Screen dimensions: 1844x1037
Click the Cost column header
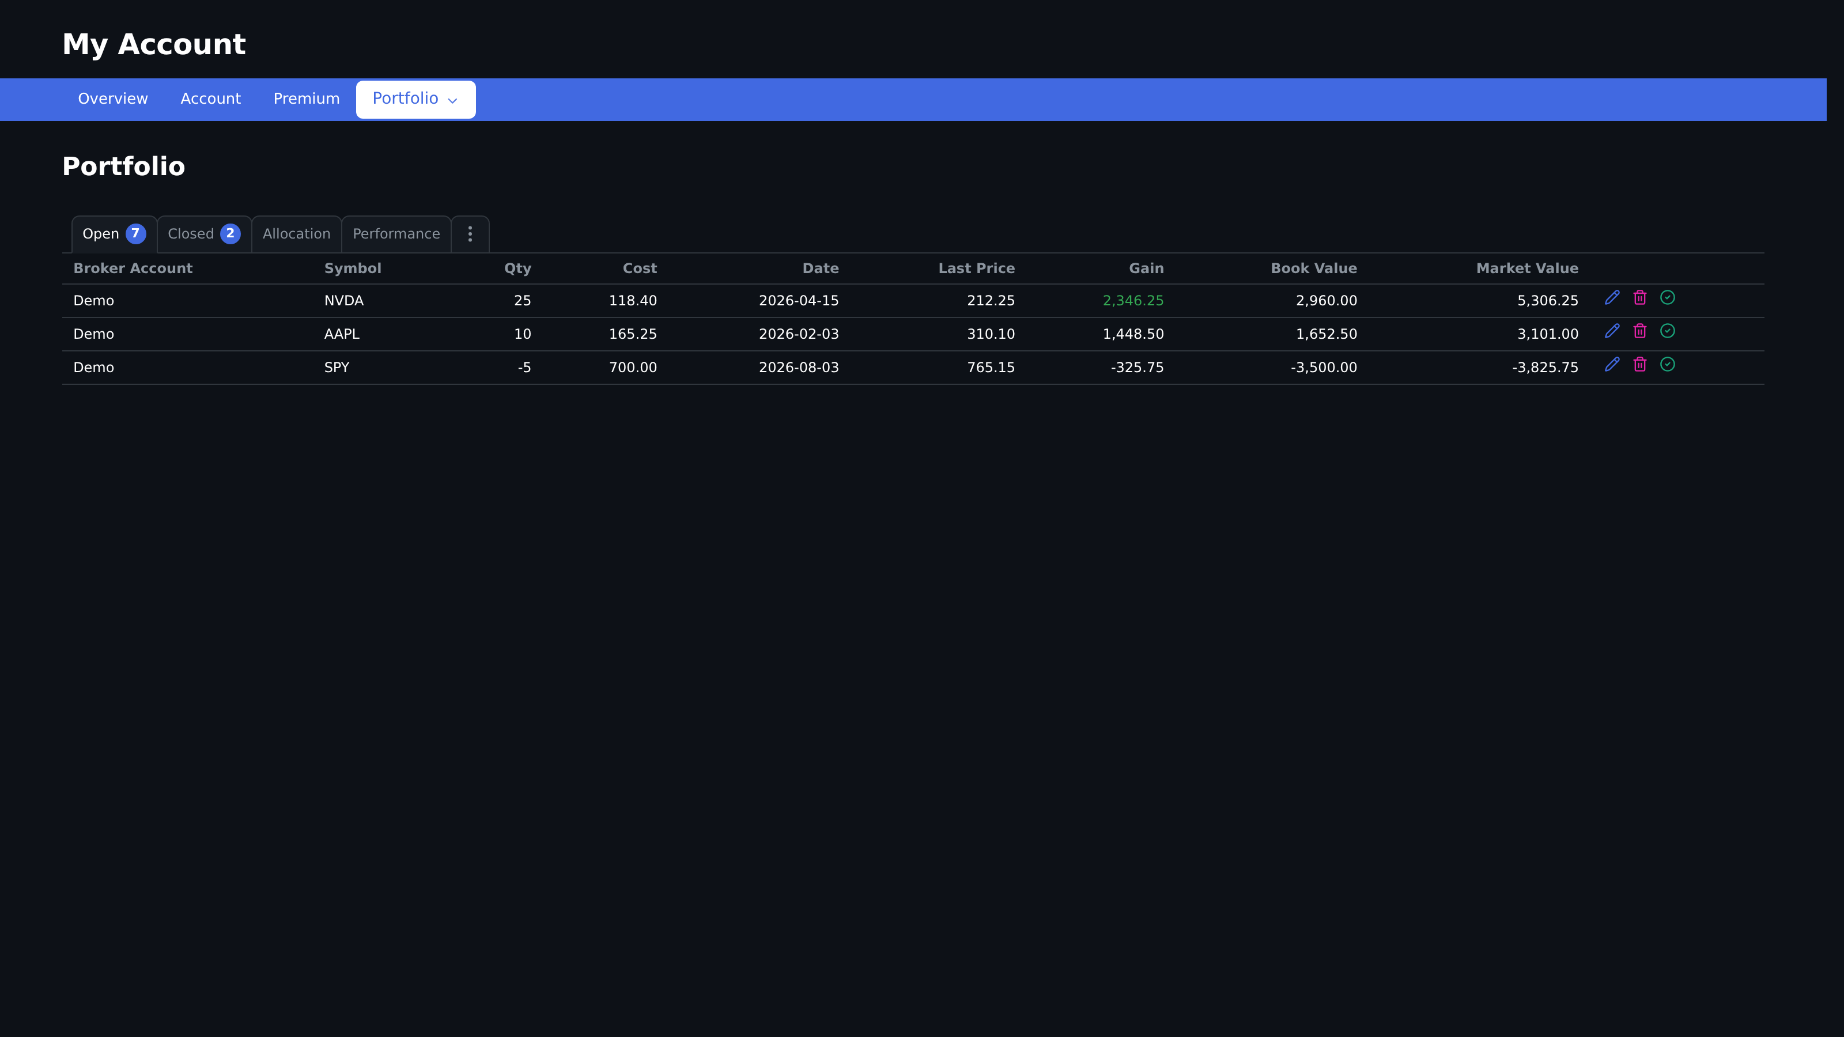point(639,268)
